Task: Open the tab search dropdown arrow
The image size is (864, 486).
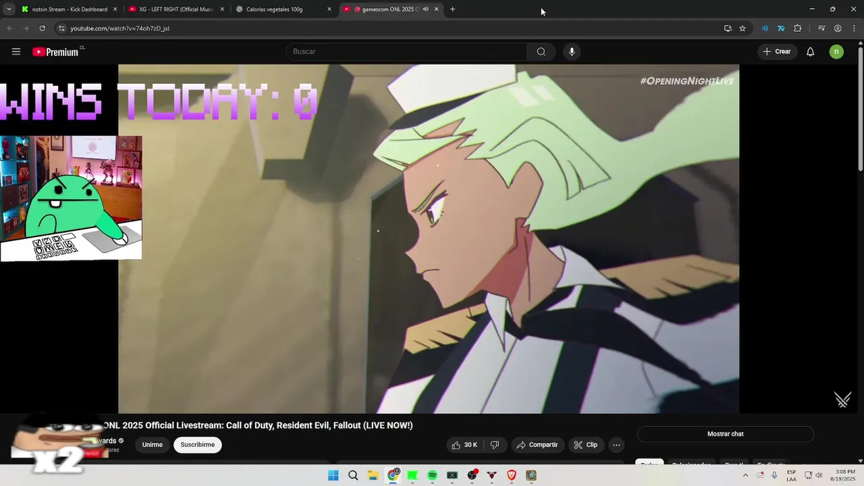Action: point(9,9)
